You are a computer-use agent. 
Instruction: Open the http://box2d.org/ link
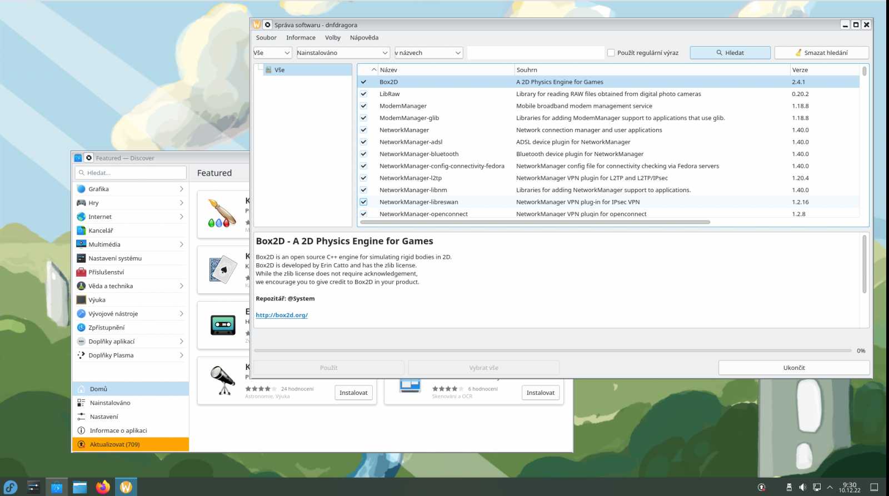point(282,315)
